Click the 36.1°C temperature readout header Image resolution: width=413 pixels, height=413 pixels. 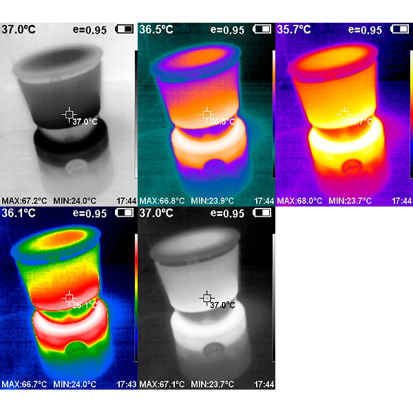(x=19, y=213)
